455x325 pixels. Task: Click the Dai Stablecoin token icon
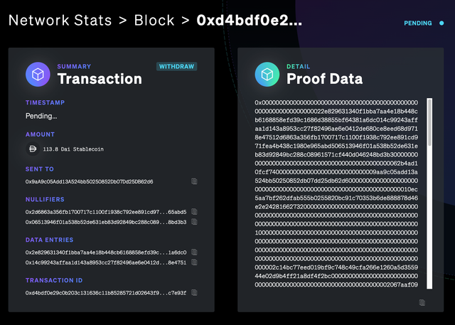click(33, 149)
